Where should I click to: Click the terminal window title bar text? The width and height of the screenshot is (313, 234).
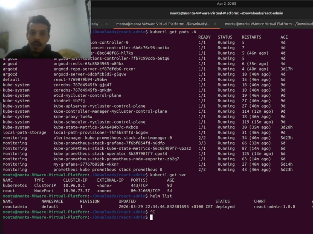(226, 13)
